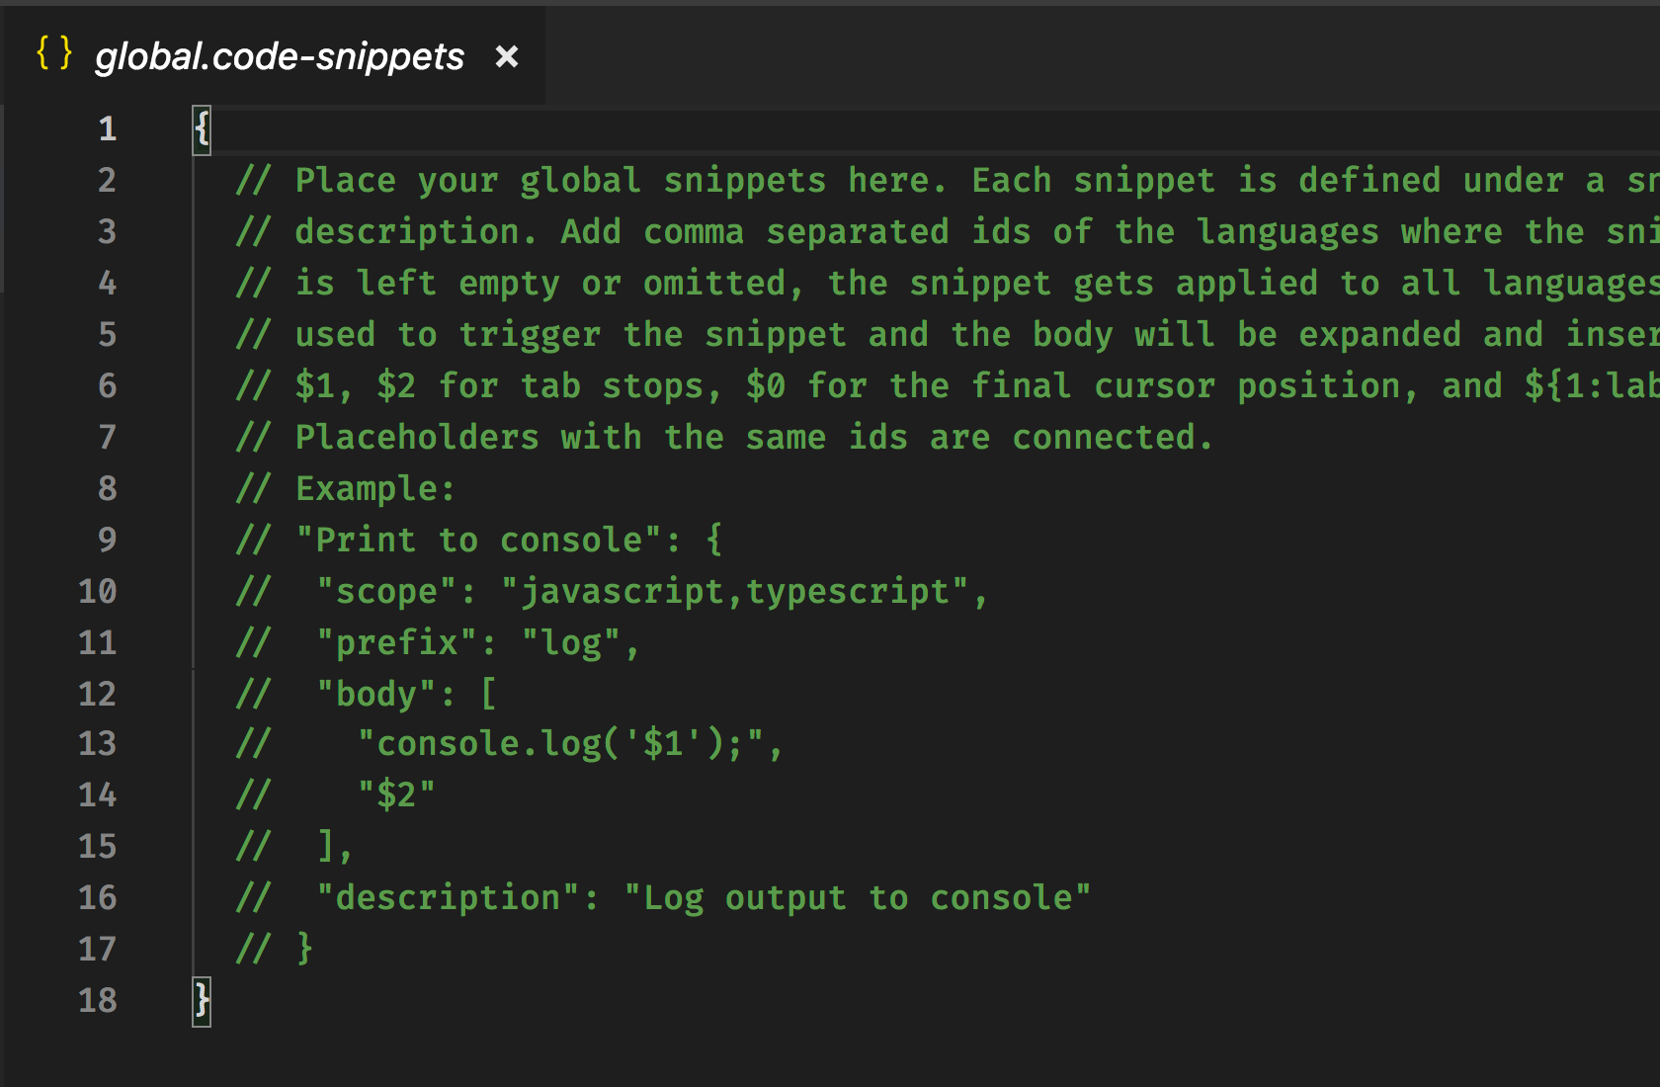The width and height of the screenshot is (1660, 1087).
Task: Select the yellow {} icon beside tab title
Action: point(54,54)
